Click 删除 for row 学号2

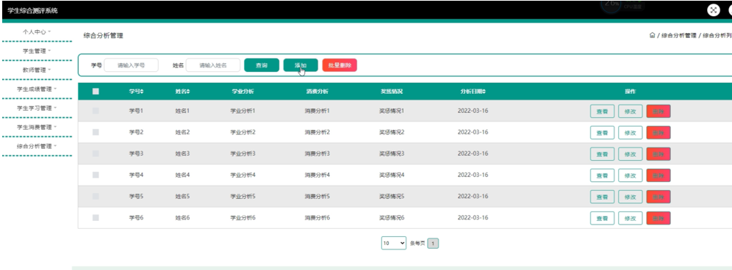[x=659, y=133]
